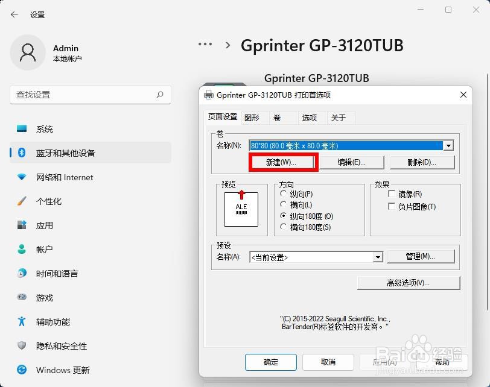Click the 本地帐户 text under Admin

(67, 58)
